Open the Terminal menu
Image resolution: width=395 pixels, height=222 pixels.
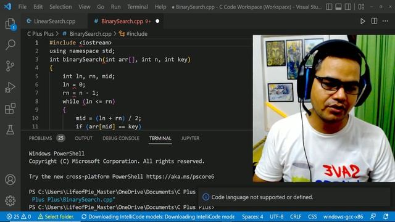pyautogui.click(x=138, y=7)
